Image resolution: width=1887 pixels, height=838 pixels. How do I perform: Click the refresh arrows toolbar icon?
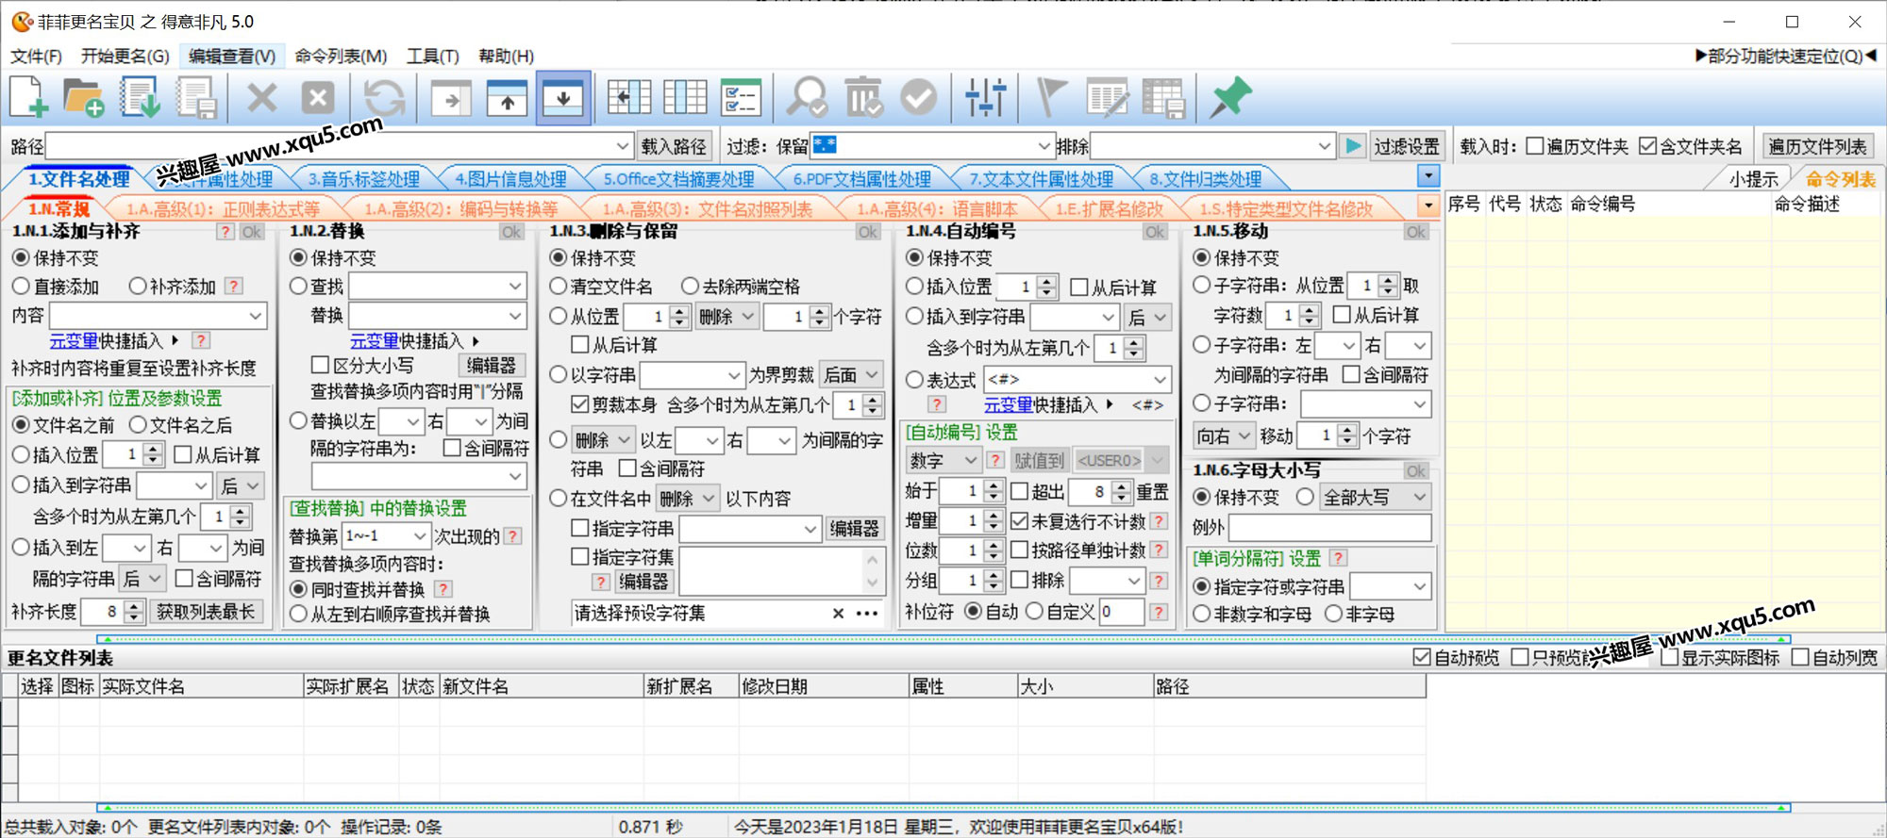click(x=385, y=97)
